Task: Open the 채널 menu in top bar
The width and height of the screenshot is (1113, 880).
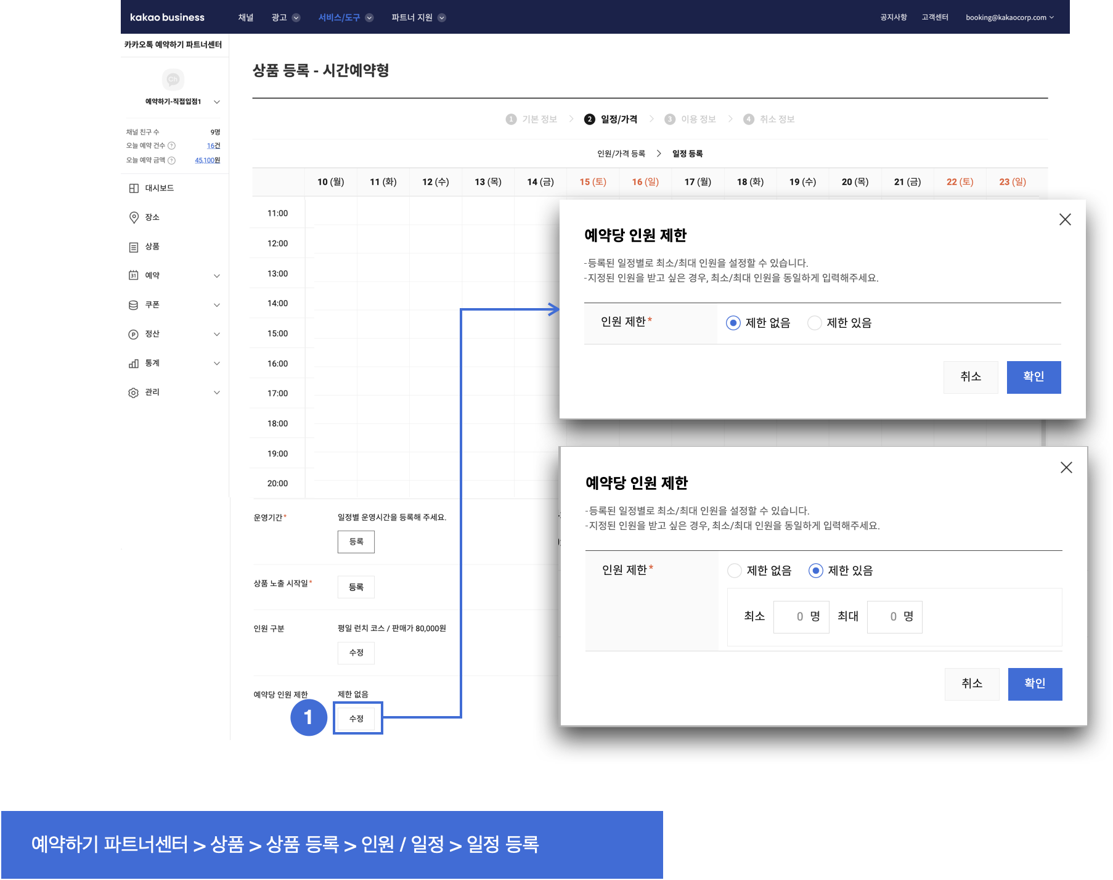Action: [246, 17]
